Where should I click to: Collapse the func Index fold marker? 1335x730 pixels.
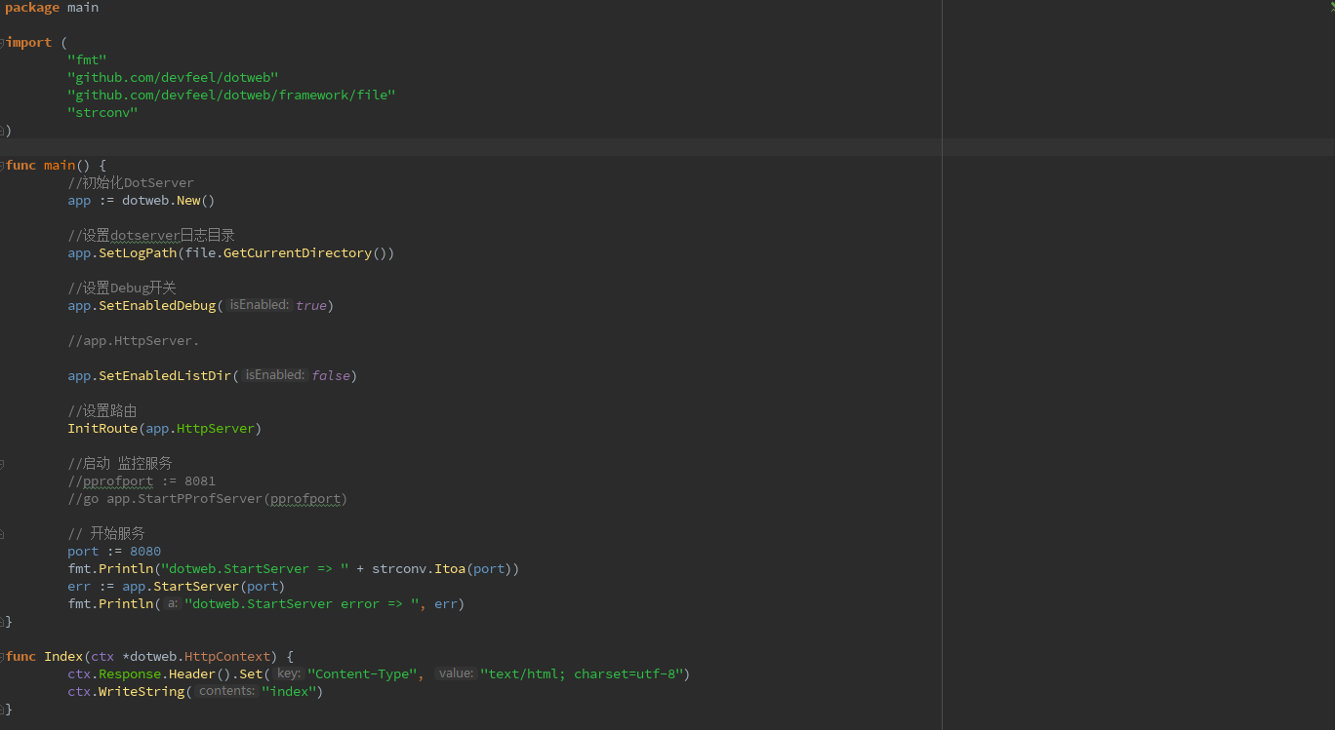2,656
